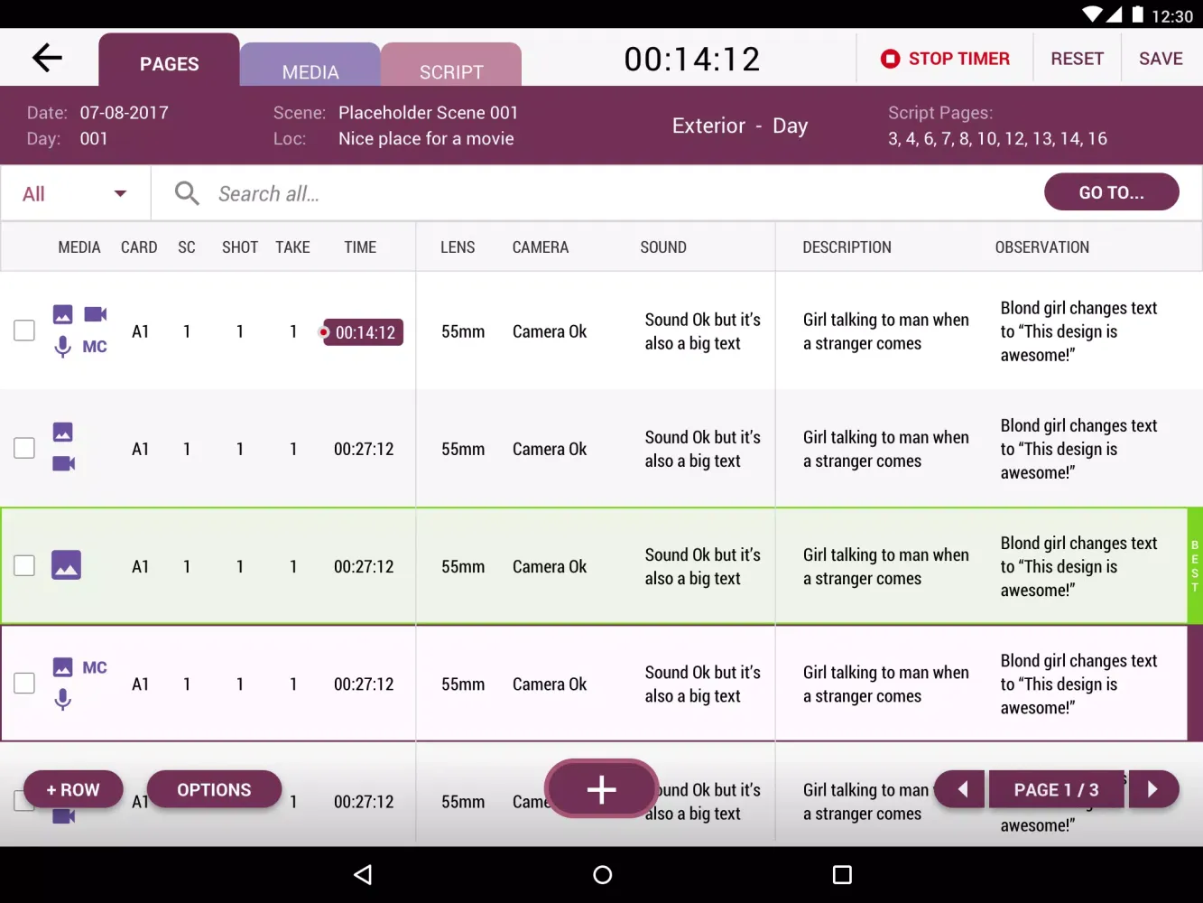The width and height of the screenshot is (1203, 903).
Task: Click the SHOT column header
Action: [240, 247]
